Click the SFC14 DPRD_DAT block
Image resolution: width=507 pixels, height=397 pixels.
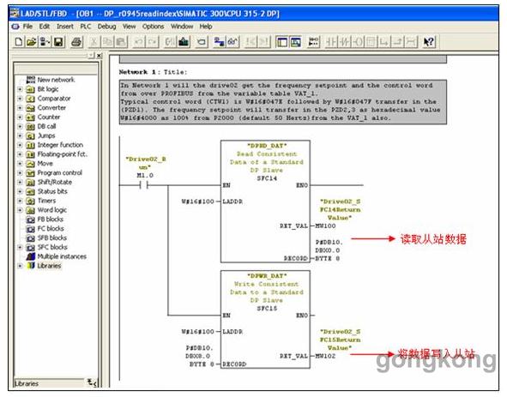[x=265, y=202]
